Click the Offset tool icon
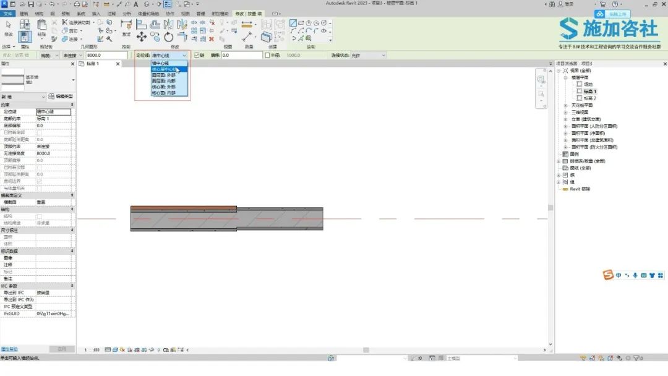The width and height of the screenshot is (668, 376). [155, 24]
